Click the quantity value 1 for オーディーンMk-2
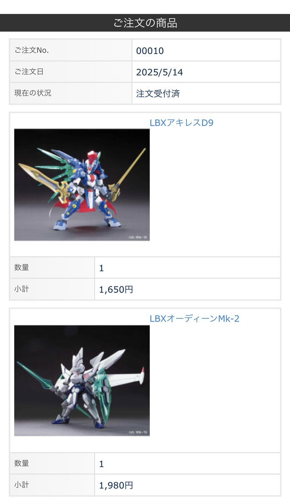The width and height of the screenshot is (290, 500). pos(101,464)
